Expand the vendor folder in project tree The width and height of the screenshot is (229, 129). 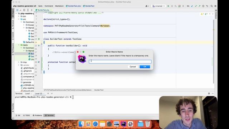coord(19,65)
